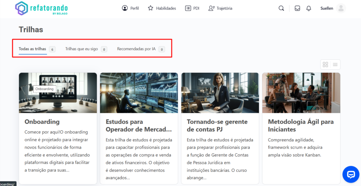Open the inbox tray icon
The height and width of the screenshot is (186, 361).
(x=297, y=8)
